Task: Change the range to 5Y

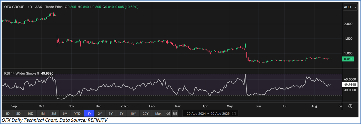Action: [x=121, y=113]
